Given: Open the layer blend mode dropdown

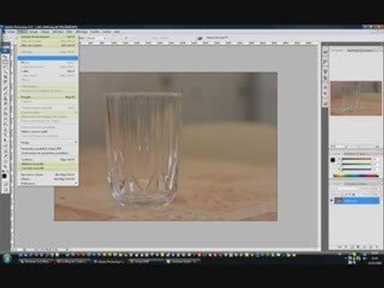Looking at the screenshot, I should (x=344, y=189).
